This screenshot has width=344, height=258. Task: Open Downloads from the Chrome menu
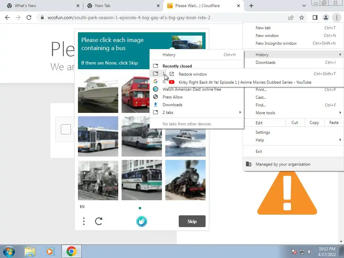[293, 62]
